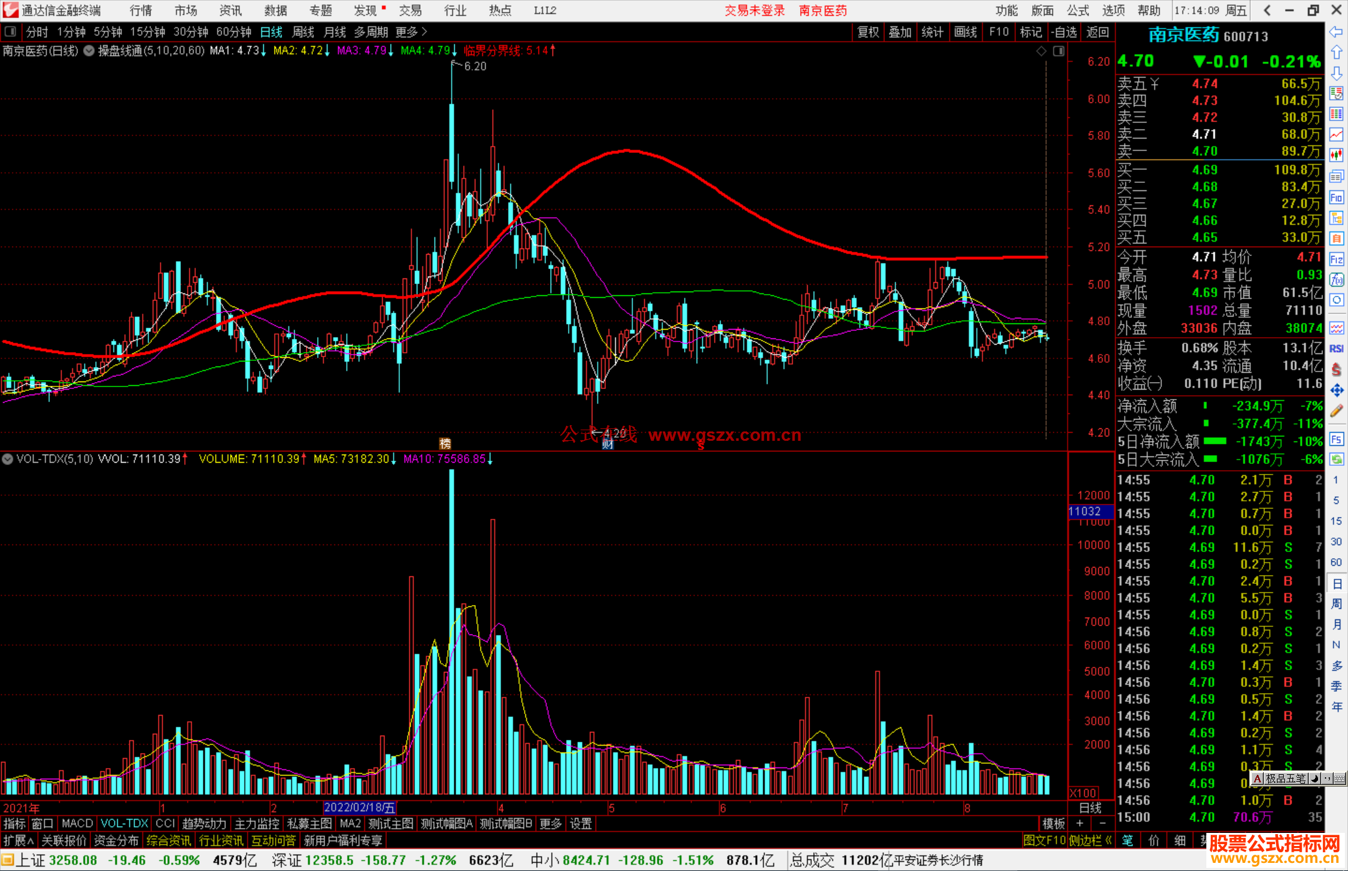
Task: Click the blue four-way move icon in sidebar
Action: (x=1336, y=390)
